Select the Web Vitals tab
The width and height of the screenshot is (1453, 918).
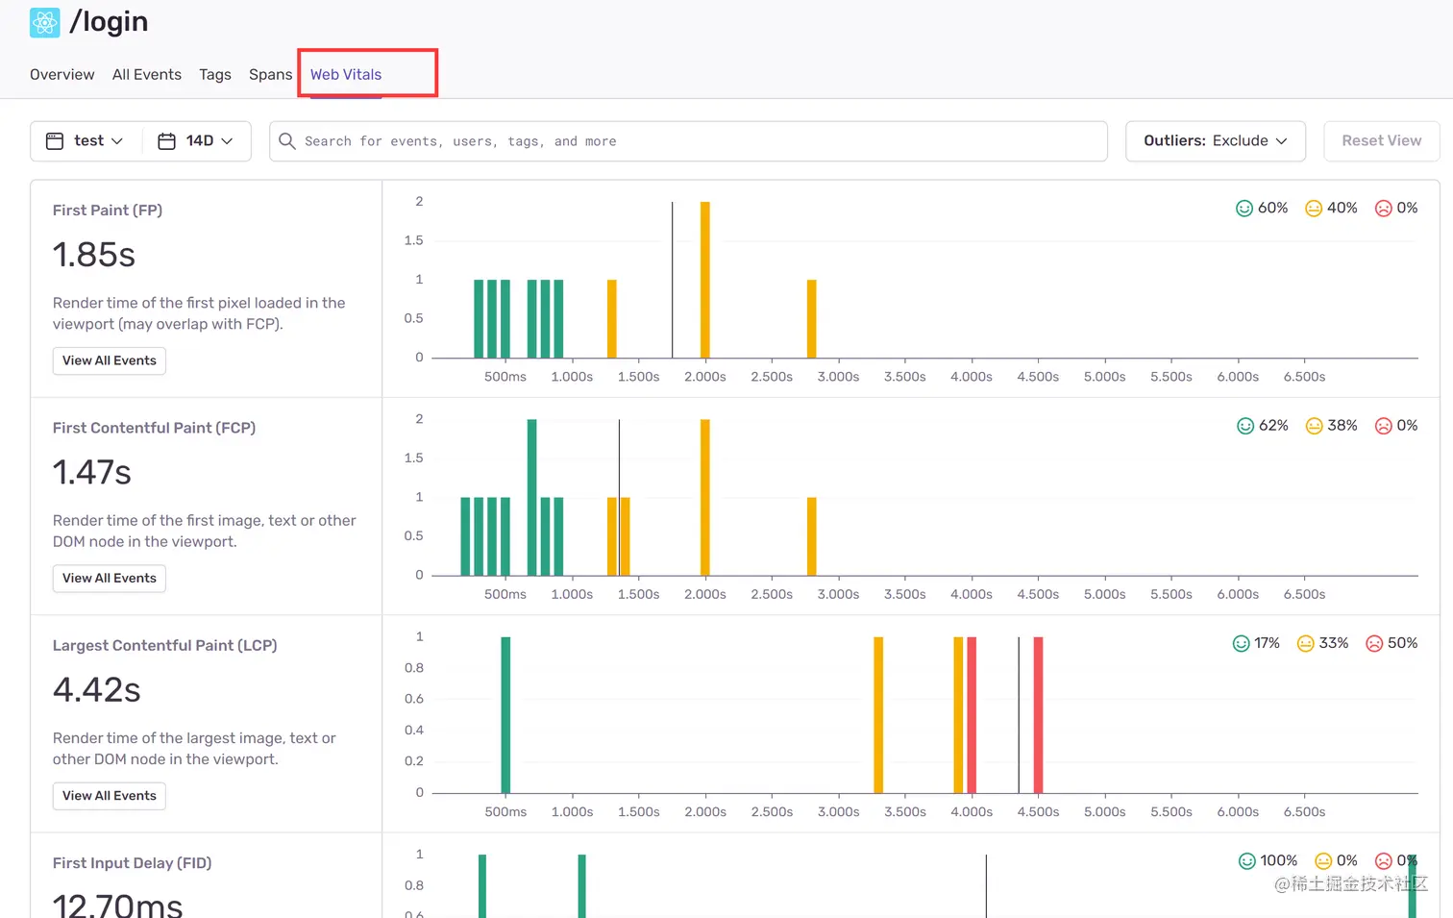pyautogui.click(x=346, y=74)
